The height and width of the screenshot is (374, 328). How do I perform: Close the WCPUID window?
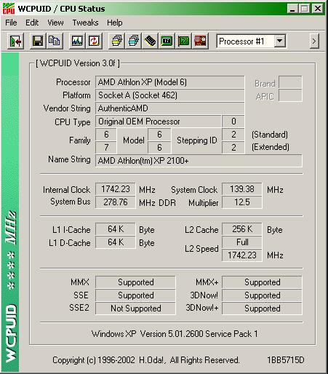pos(318,9)
